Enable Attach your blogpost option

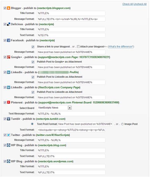coord(78,46)
